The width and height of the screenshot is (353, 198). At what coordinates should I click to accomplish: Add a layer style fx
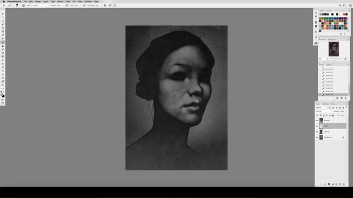[325, 184]
